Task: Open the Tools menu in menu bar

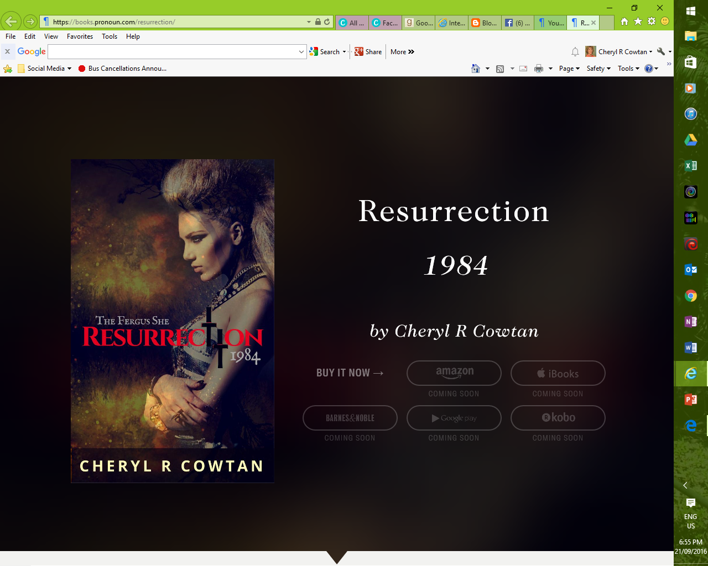Action: 110,36
